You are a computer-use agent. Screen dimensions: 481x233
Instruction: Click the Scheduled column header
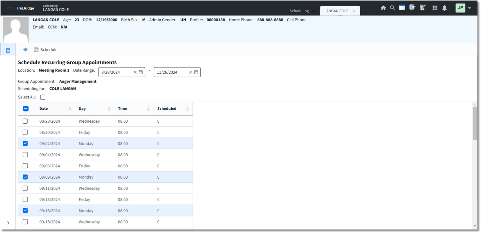coord(167,109)
